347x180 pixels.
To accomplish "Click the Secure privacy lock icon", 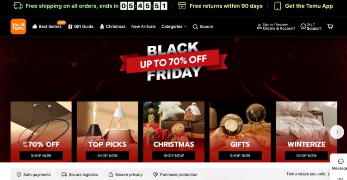I will click(x=111, y=175).
